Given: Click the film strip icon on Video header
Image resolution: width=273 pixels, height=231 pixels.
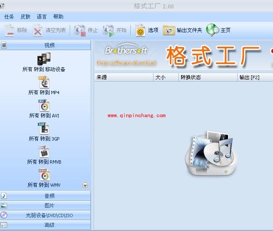Looking at the screenshot, I should coord(4,45).
